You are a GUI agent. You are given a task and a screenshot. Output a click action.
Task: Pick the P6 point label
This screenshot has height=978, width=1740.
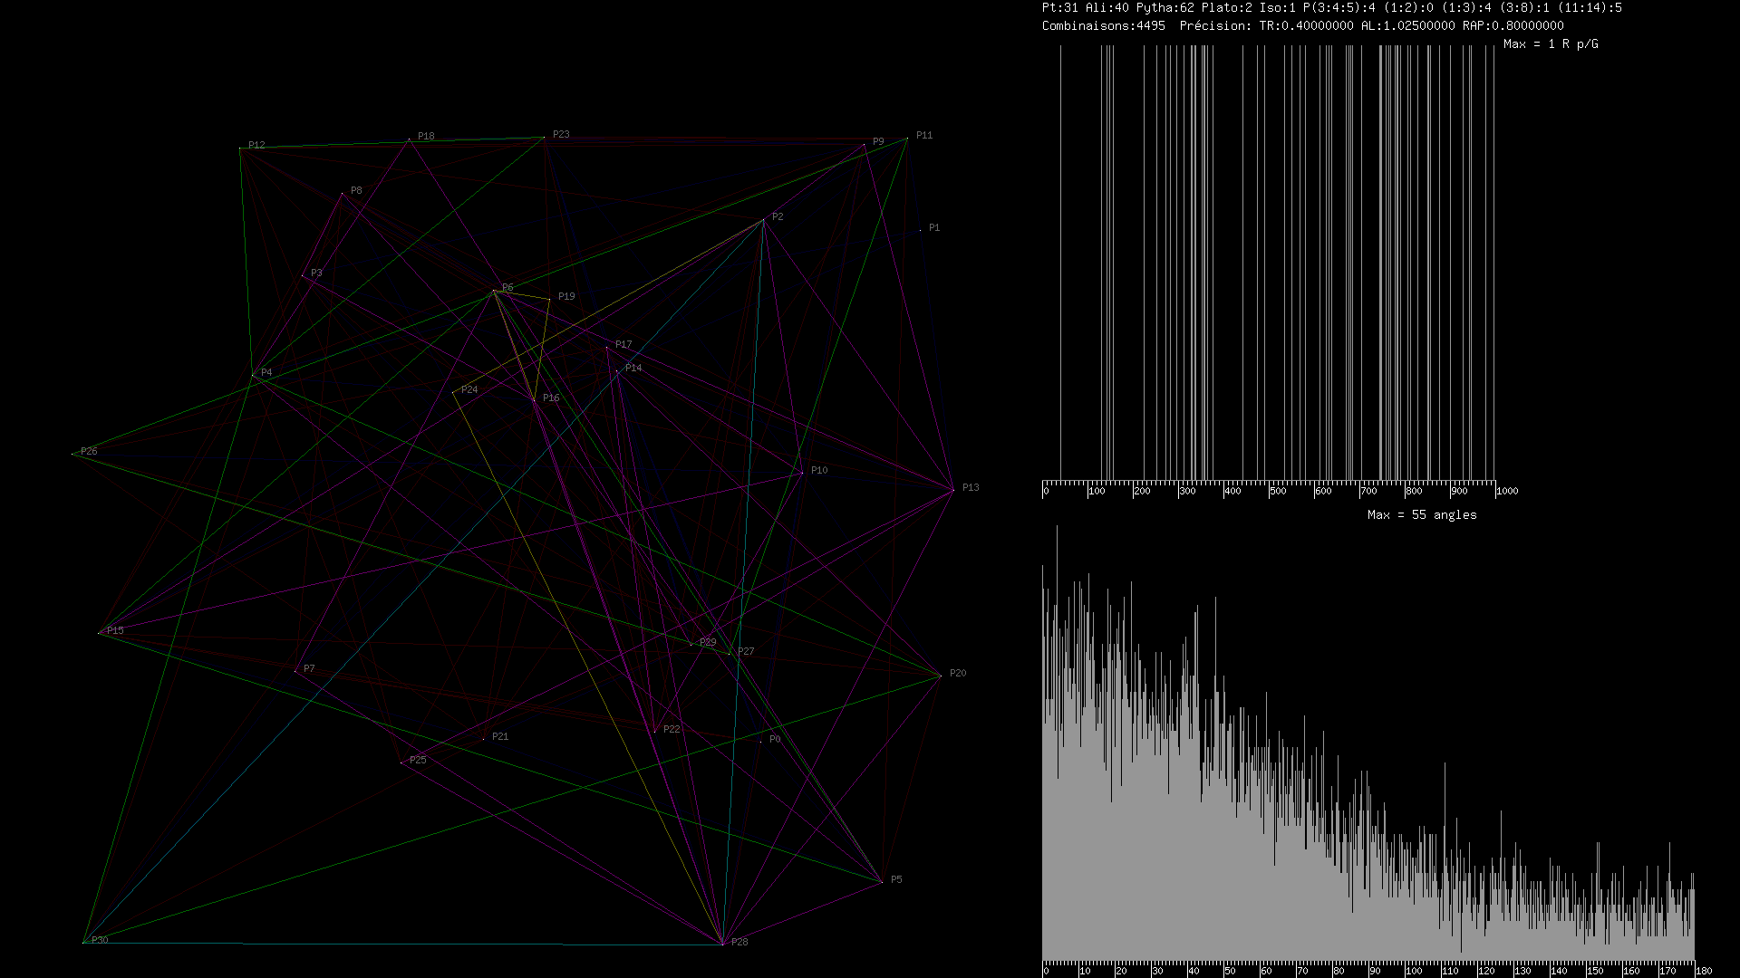(x=507, y=287)
